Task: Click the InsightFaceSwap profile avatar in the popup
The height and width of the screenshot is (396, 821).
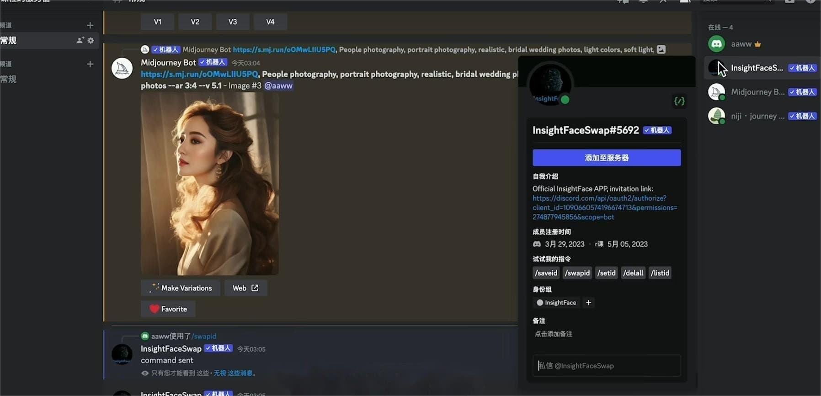Action: pyautogui.click(x=550, y=84)
